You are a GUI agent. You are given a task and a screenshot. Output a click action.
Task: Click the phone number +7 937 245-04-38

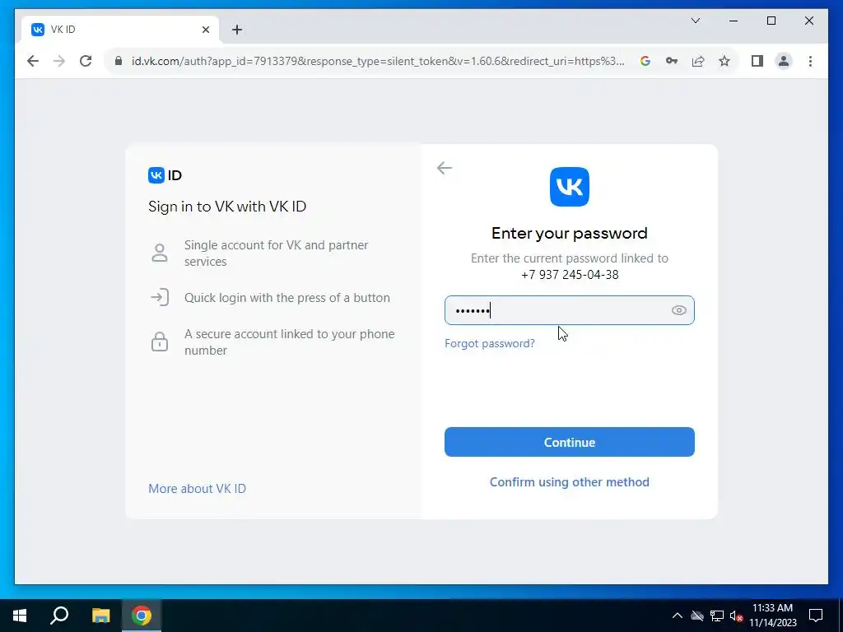click(x=570, y=275)
